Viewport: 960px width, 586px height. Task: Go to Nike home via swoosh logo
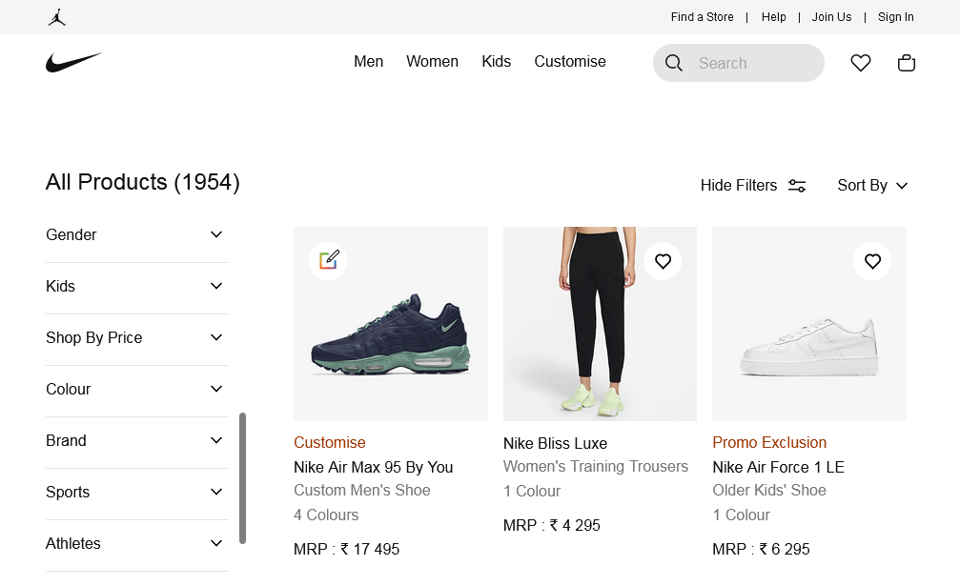pos(73,63)
